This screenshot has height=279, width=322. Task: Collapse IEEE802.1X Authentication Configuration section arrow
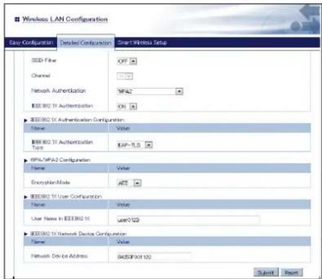click(x=26, y=120)
